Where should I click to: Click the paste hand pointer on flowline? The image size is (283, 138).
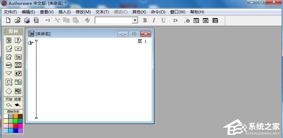click(31, 43)
